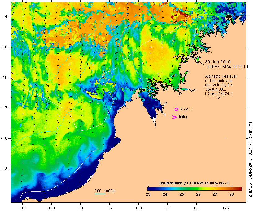Click the '00:05Z 50% 0.0001d' text
Screen dimensions: 254x211
click(x=227, y=67)
